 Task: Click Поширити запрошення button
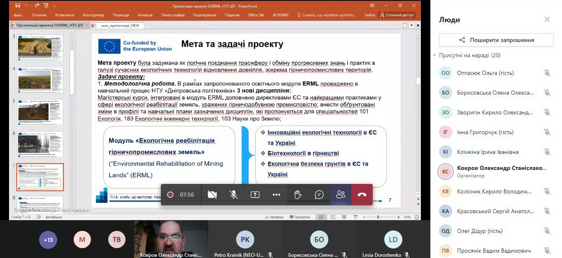click(496, 40)
